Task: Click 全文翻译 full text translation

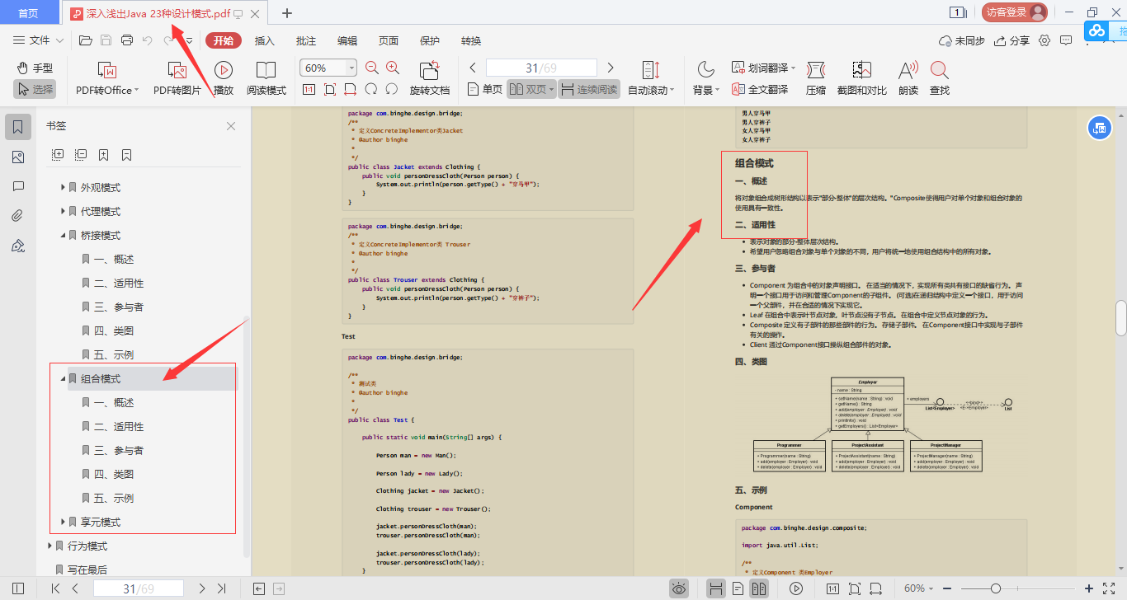Action: (x=759, y=89)
